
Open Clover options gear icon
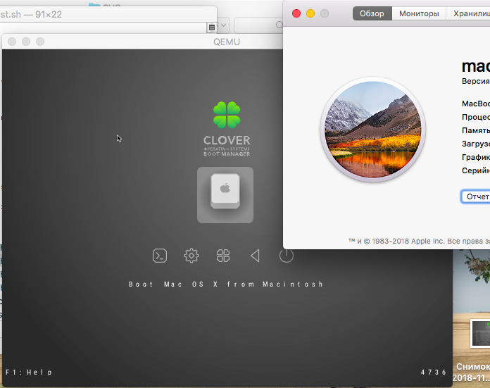coord(191,256)
